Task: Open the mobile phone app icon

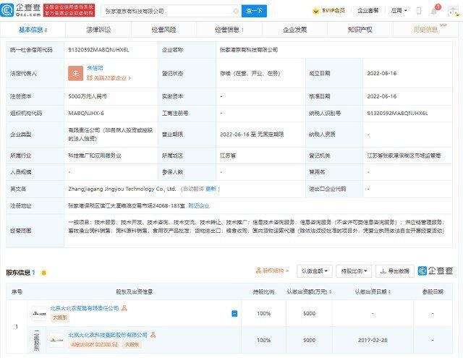Action: (419, 11)
